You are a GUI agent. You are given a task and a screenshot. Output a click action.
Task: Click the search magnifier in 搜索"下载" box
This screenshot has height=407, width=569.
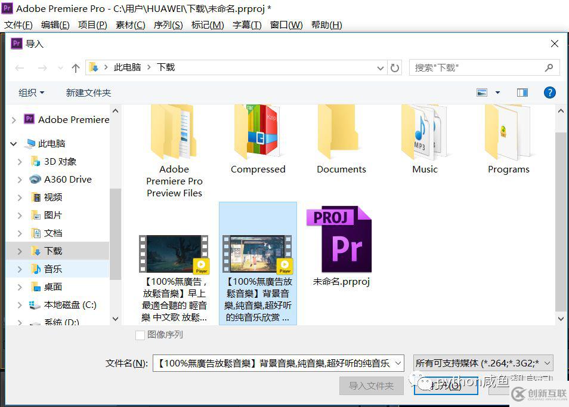point(549,67)
